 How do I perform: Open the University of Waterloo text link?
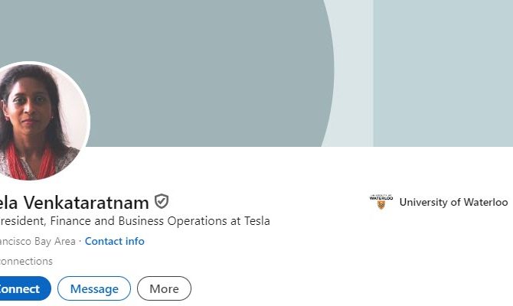point(453,202)
